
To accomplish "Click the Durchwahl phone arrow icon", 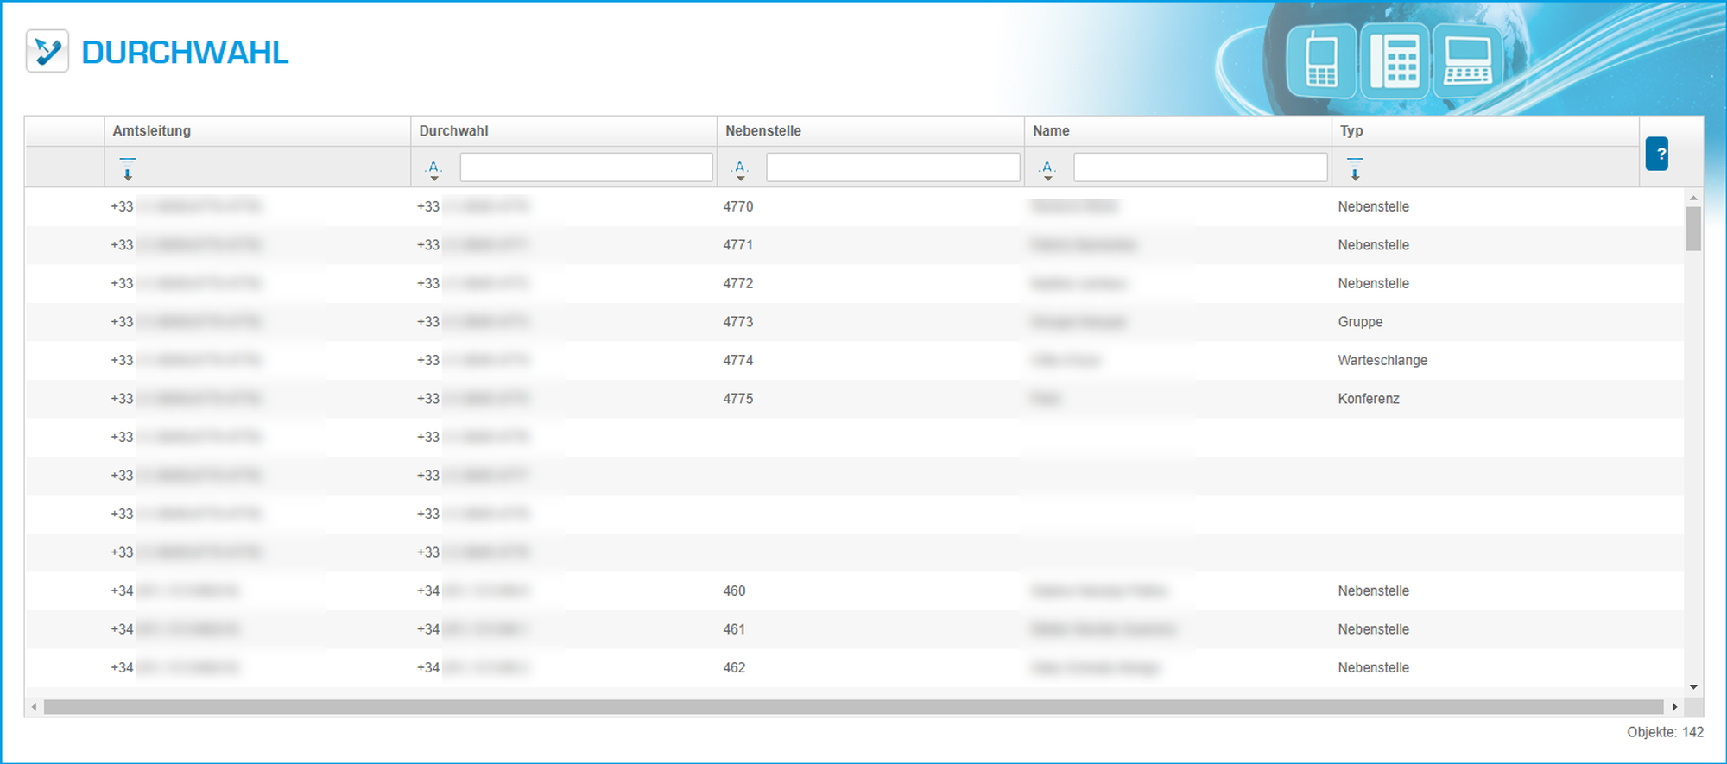I will tap(47, 52).
